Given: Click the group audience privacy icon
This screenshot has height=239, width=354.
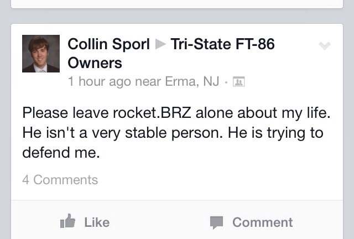Looking at the screenshot, I should click(240, 82).
